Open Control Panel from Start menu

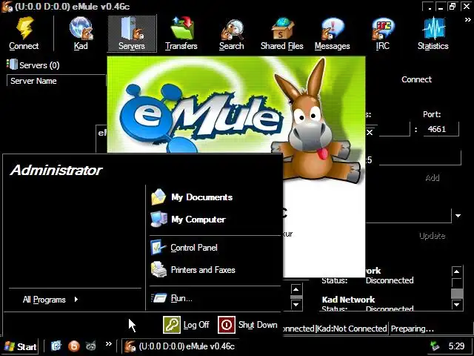[x=184, y=248]
